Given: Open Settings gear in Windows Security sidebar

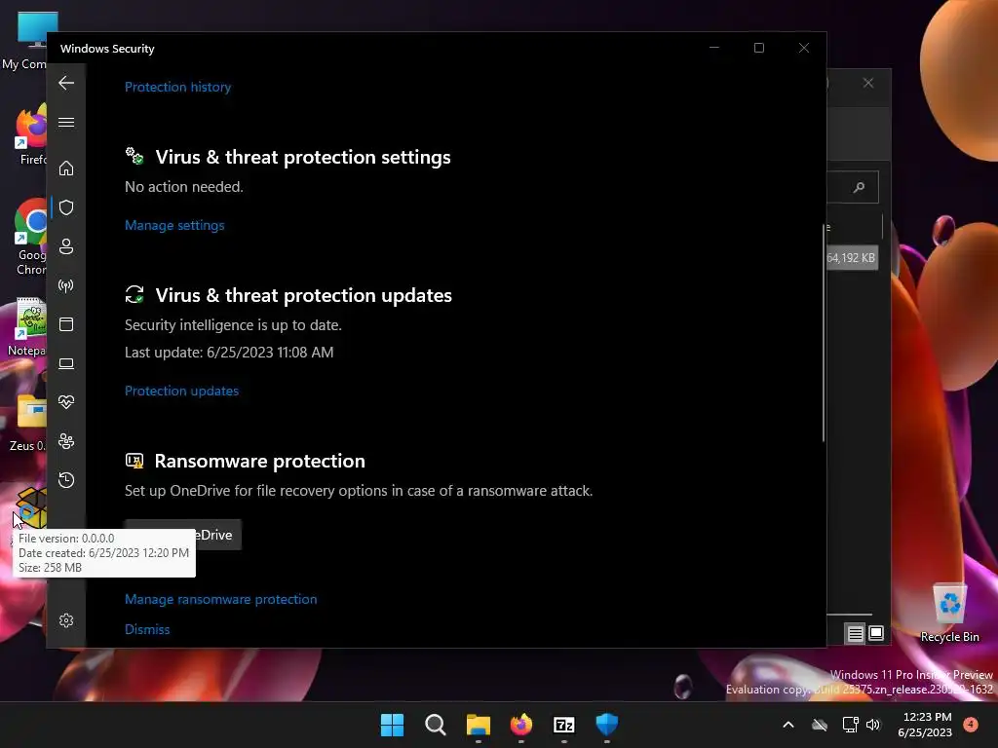Looking at the screenshot, I should click(66, 620).
